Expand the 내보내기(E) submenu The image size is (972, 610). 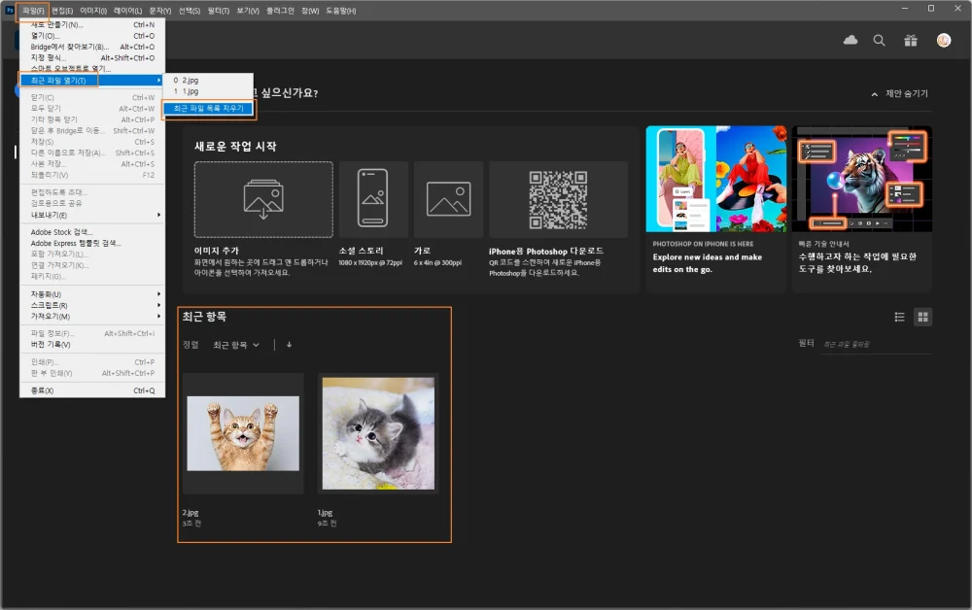tap(91, 215)
